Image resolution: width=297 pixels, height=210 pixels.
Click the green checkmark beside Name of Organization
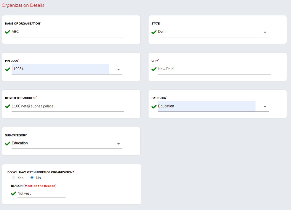click(8, 32)
